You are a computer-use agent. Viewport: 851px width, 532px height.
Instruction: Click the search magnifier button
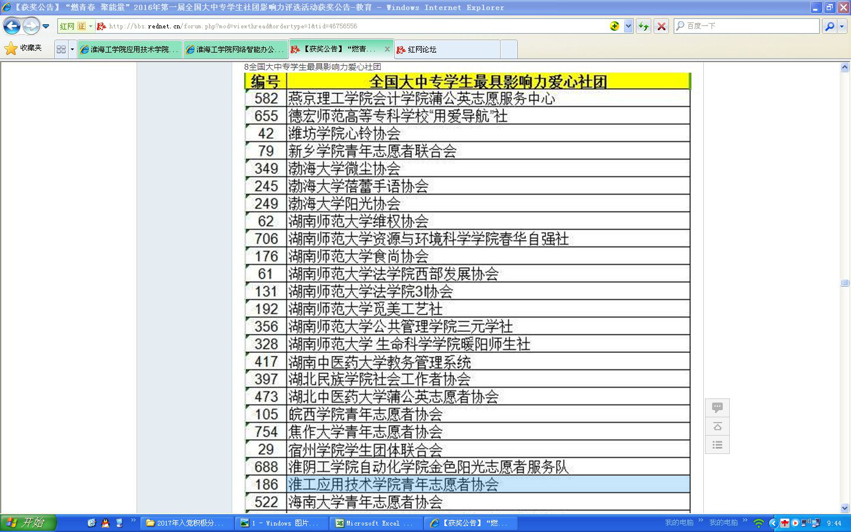[830, 26]
